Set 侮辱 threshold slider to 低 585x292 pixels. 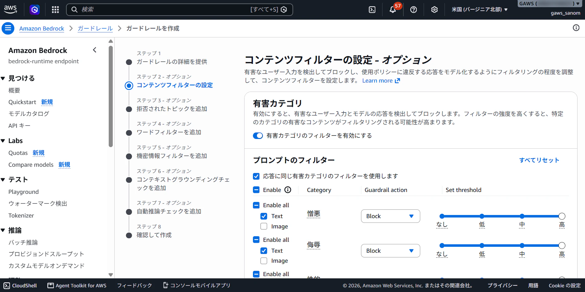point(482,245)
